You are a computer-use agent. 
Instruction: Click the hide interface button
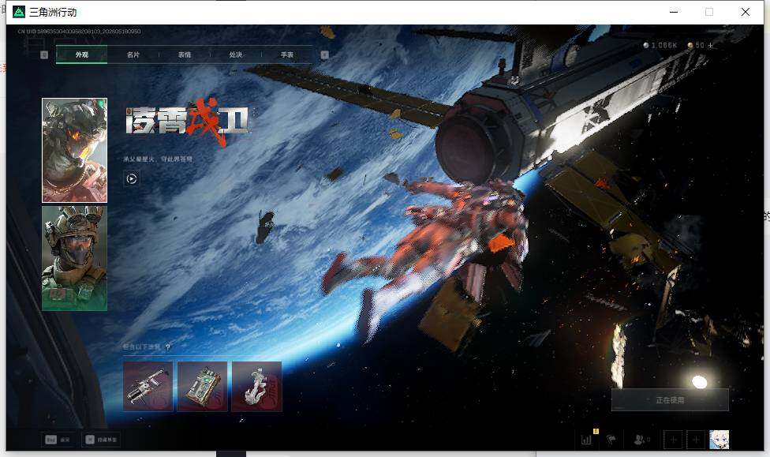pos(101,440)
